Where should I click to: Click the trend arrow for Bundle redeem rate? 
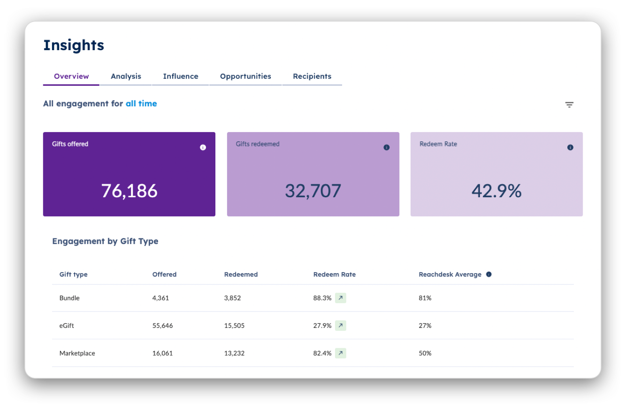341,298
